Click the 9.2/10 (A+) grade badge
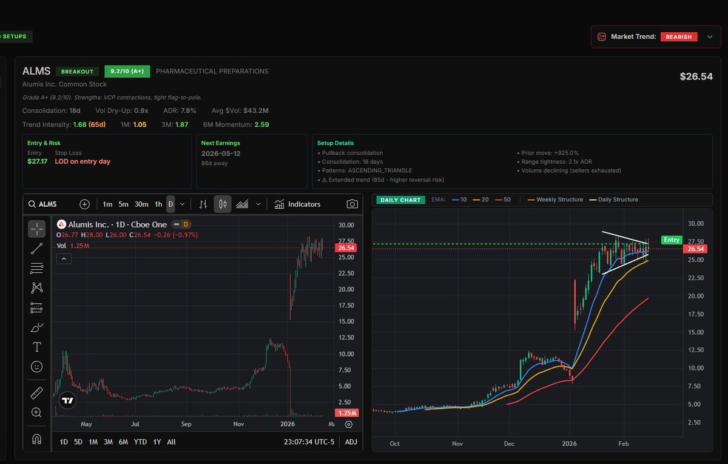The width and height of the screenshot is (728, 464). coord(127,71)
